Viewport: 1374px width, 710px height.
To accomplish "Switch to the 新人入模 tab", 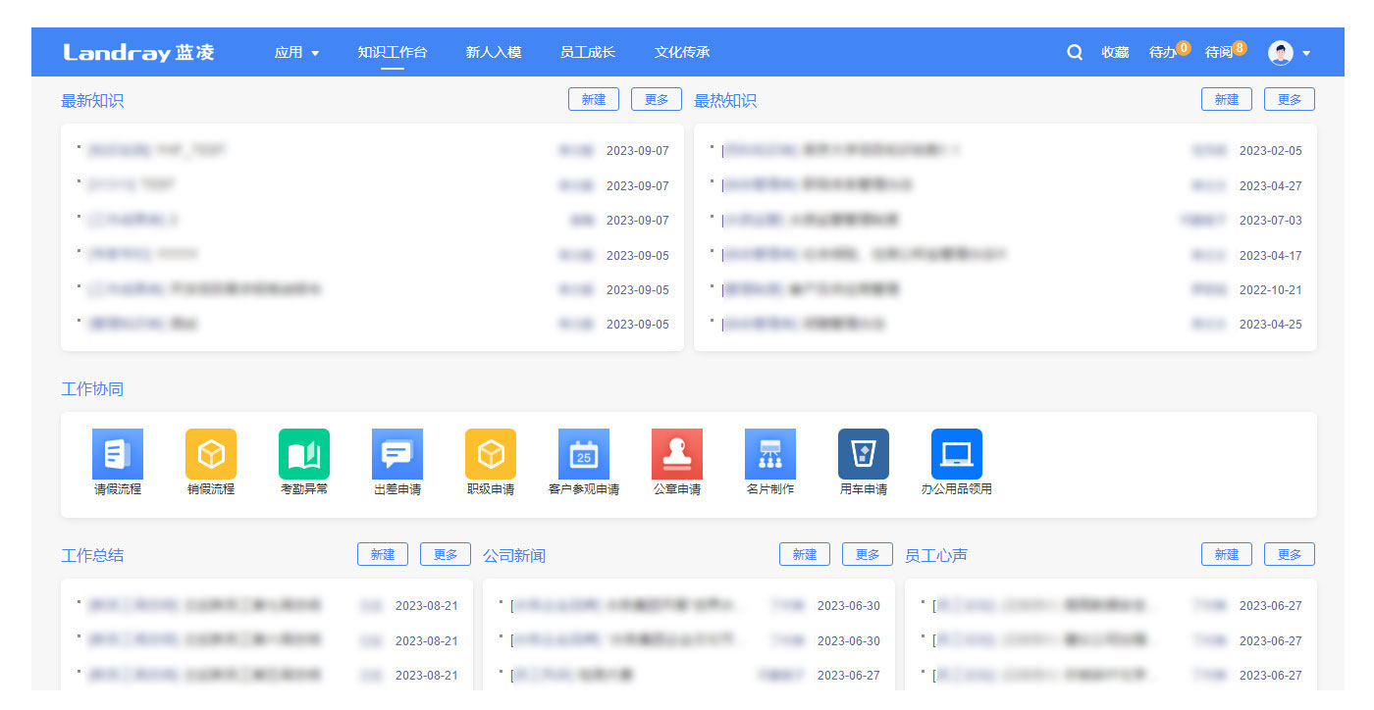I will [x=494, y=52].
